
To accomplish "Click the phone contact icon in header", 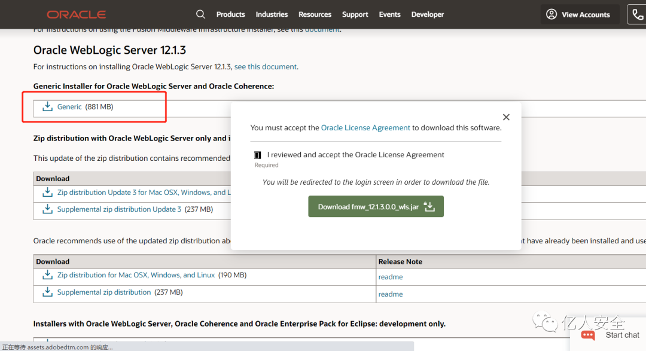I will [638, 14].
